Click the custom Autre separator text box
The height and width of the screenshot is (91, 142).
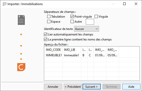pos(90,22)
